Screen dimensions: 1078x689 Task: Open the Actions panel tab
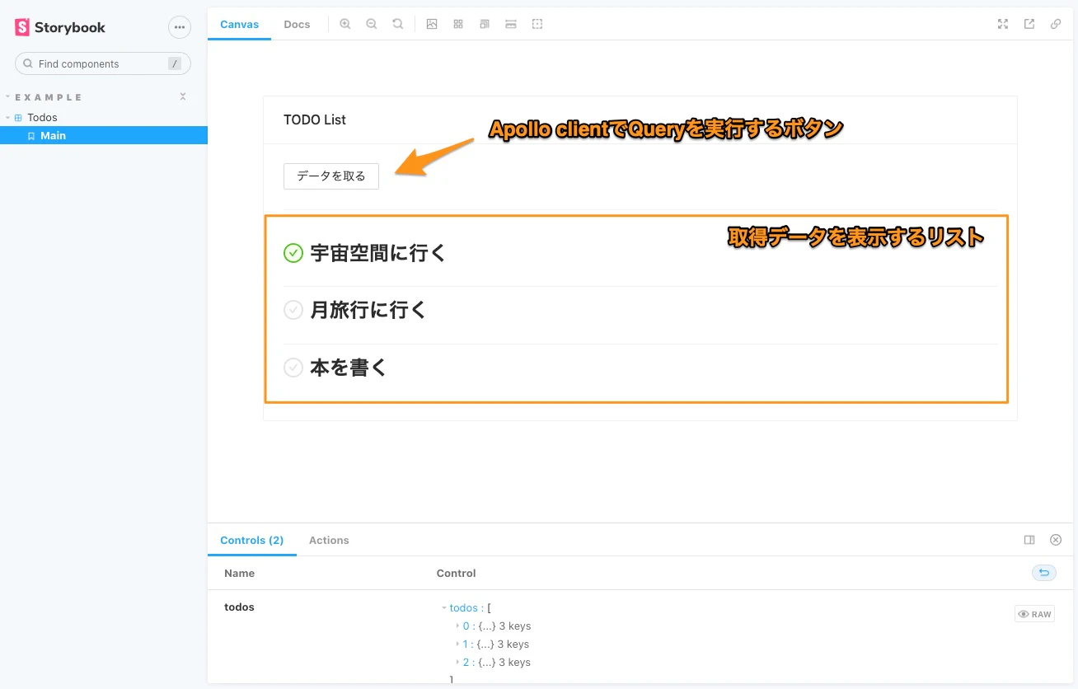click(x=329, y=541)
